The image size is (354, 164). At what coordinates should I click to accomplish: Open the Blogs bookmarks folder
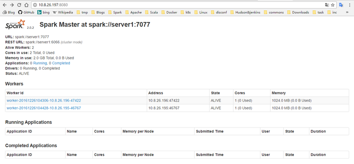pos(98,12)
